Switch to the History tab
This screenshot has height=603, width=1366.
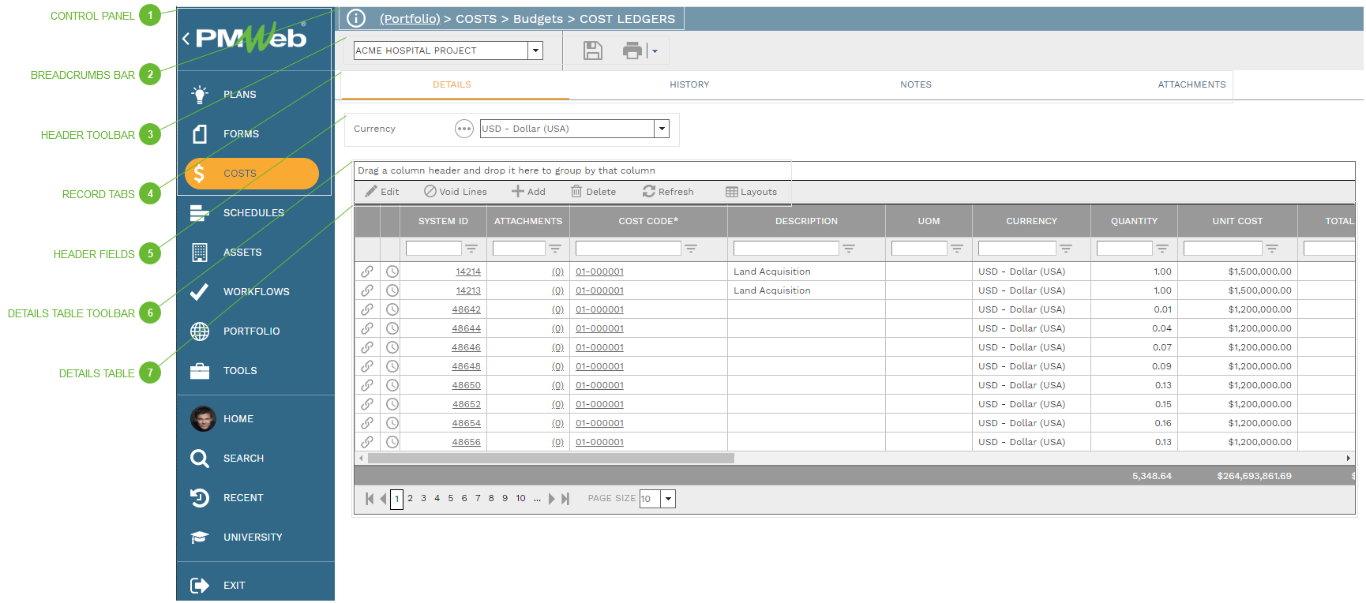point(689,84)
